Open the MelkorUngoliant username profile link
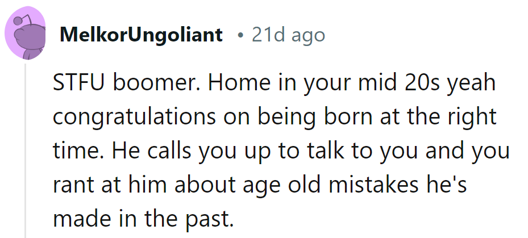Image resolution: width=528 pixels, height=238 pixels. click(x=141, y=36)
